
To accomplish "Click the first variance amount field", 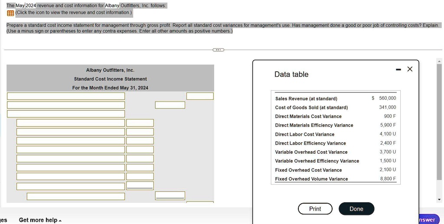I will coord(140,123).
